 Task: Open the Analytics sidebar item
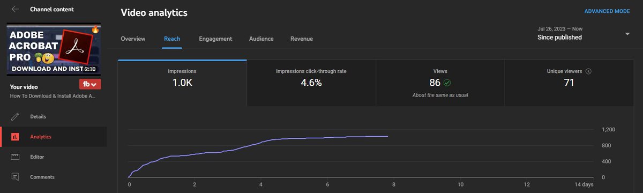[54, 137]
